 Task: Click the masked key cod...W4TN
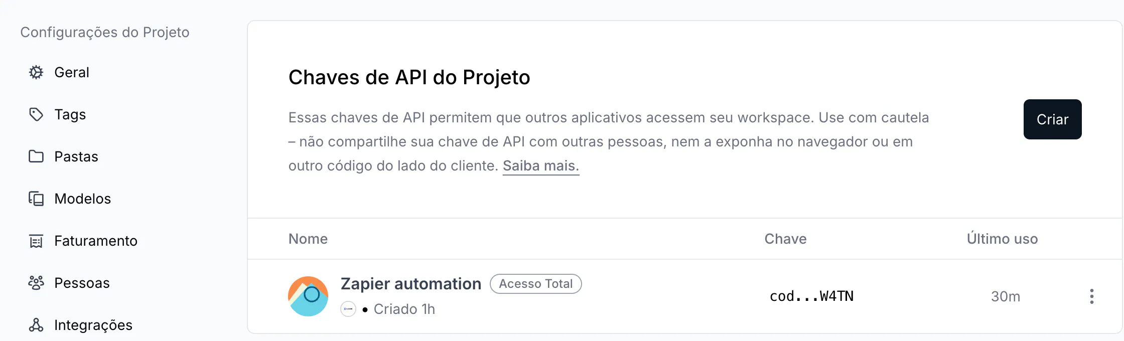[811, 296]
